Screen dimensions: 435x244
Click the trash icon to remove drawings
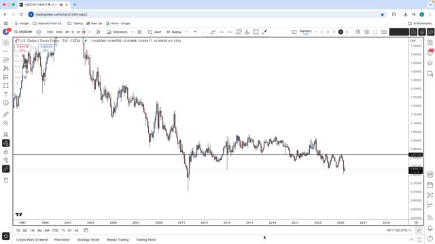point(6,180)
